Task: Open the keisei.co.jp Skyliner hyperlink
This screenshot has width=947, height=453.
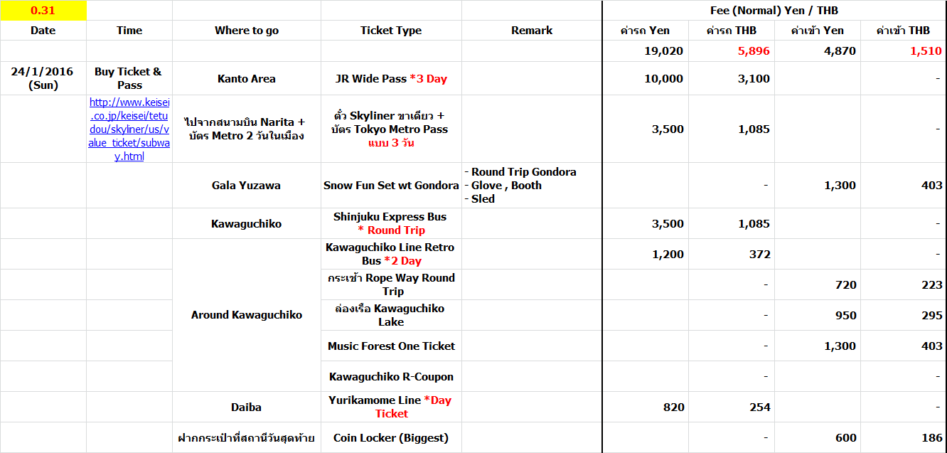Action: [x=129, y=129]
